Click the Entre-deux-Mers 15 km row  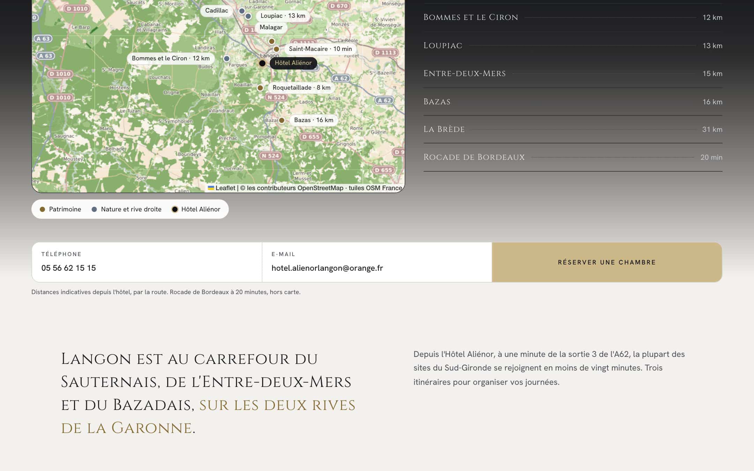[573, 74]
